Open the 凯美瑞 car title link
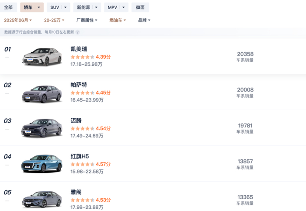Screen dimensions: 306x211 point(79,49)
